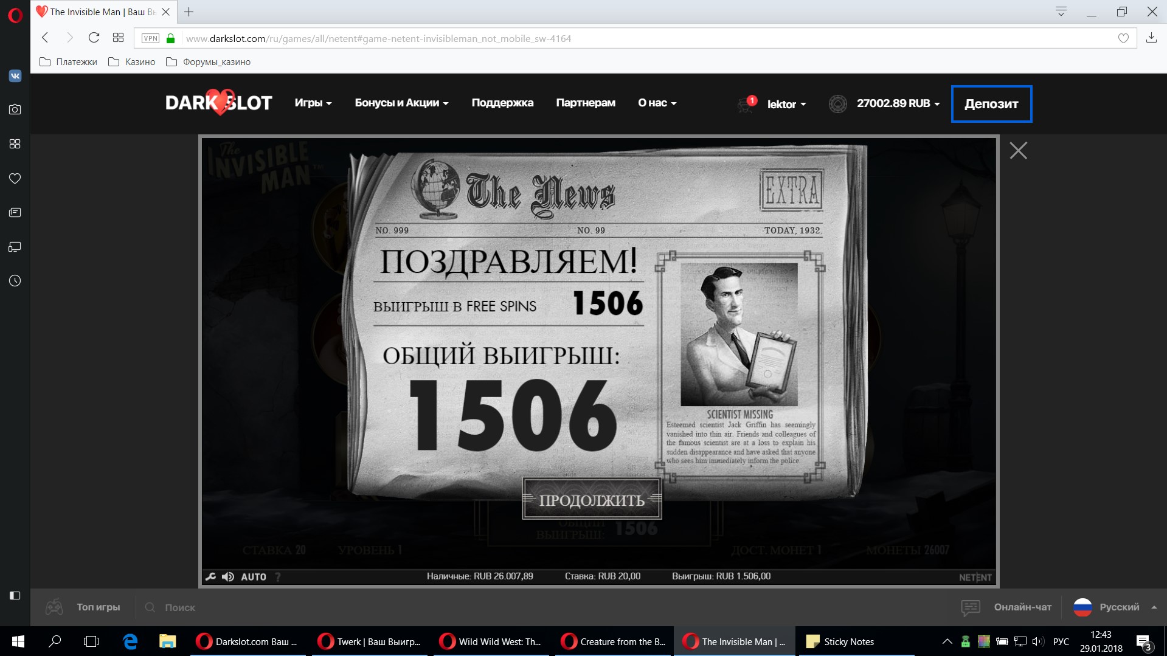
Task: Open personal news in Opera sidebar
Action: tap(15, 212)
